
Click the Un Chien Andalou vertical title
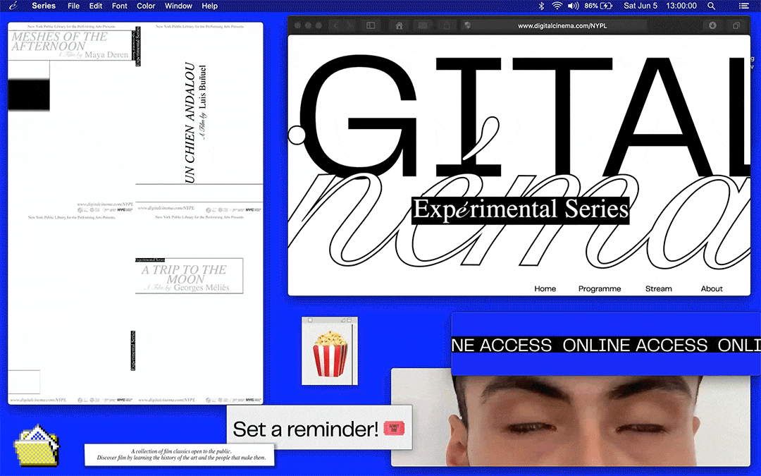point(190,123)
